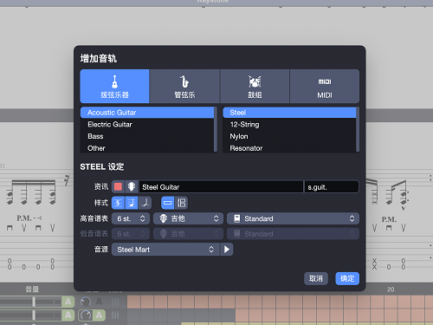Select single staff layout icon
This screenshot has width=433, height=325.
click(168, 203)
